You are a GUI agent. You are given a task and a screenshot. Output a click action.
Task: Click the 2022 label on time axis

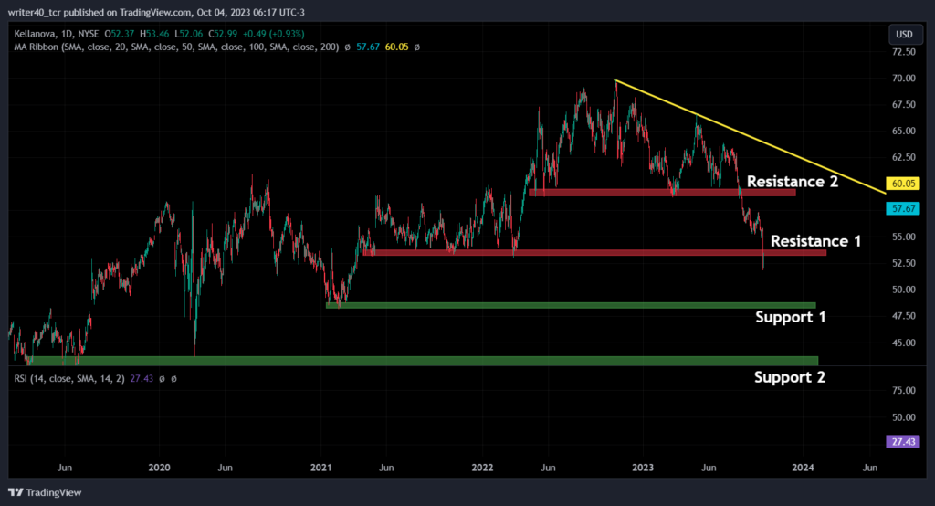coord(482,468)
